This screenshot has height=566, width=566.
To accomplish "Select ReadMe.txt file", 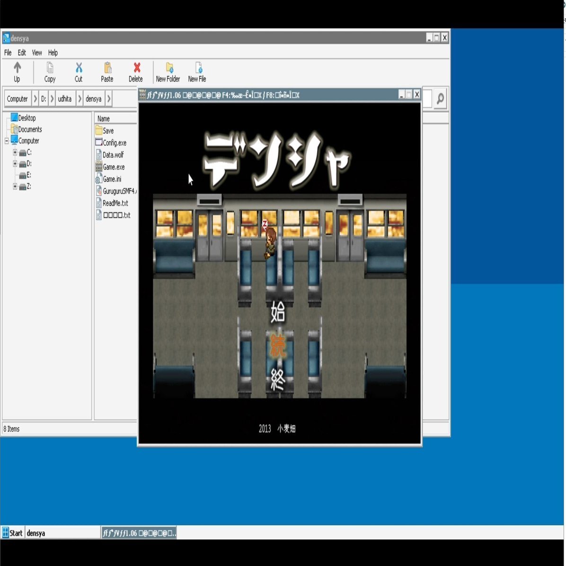I will [x=112, y=203].
